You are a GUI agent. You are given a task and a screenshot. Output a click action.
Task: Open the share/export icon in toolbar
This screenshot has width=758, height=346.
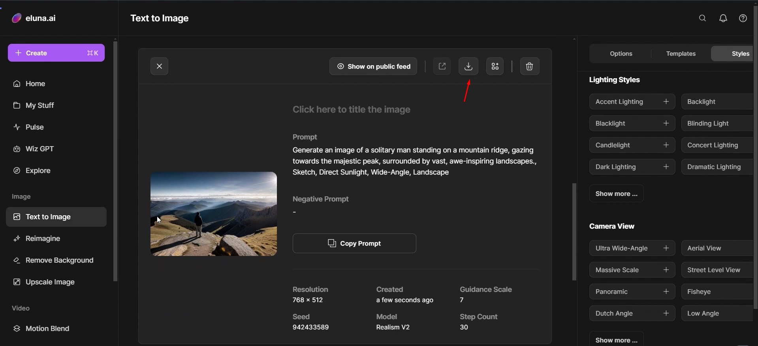(442, 66)
